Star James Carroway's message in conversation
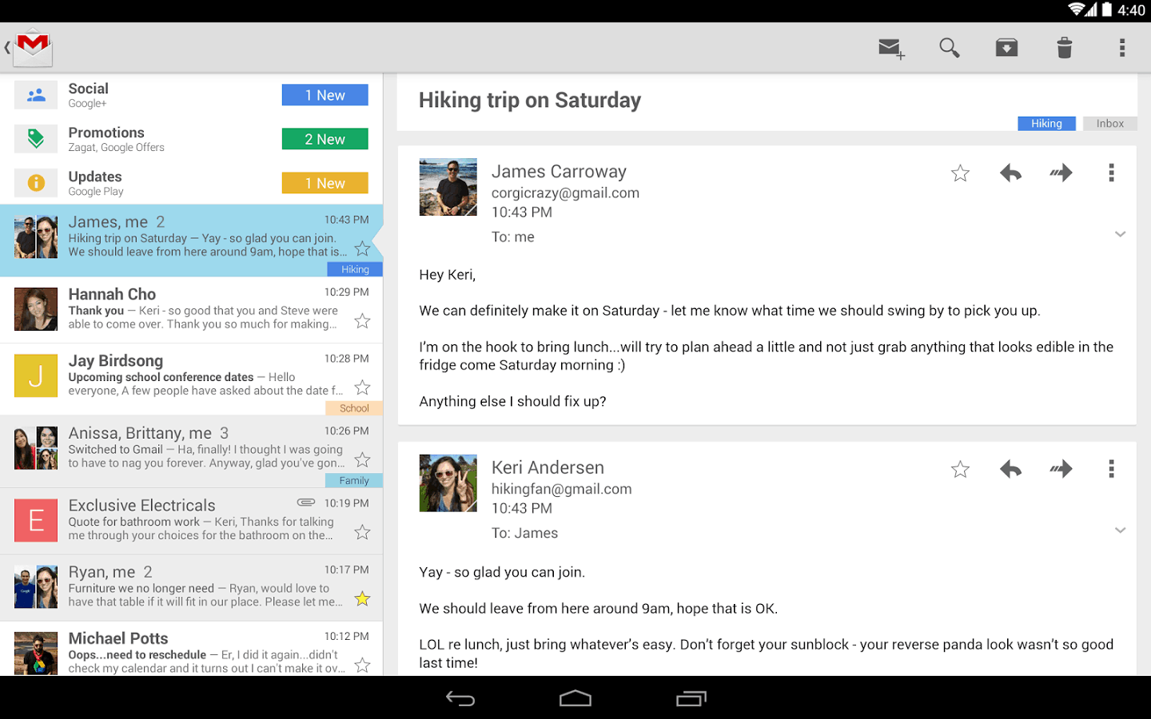 click(x=960, y=173)
